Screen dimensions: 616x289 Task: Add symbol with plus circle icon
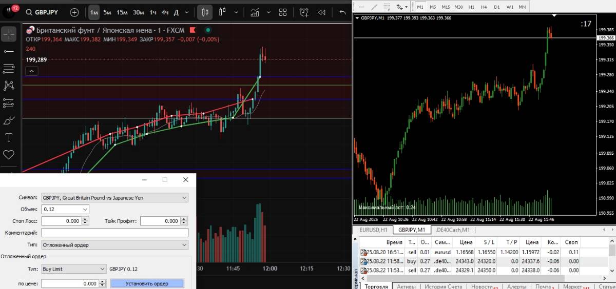coord(74,12)
